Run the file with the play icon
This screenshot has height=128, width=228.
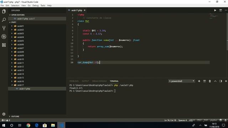click(215, 10)
